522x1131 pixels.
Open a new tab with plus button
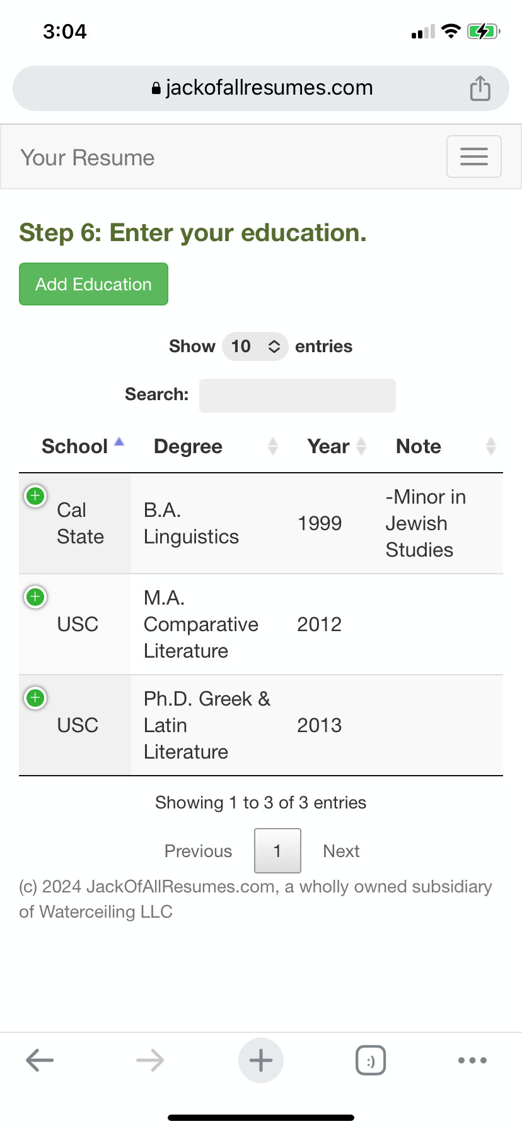(261, 1060)
